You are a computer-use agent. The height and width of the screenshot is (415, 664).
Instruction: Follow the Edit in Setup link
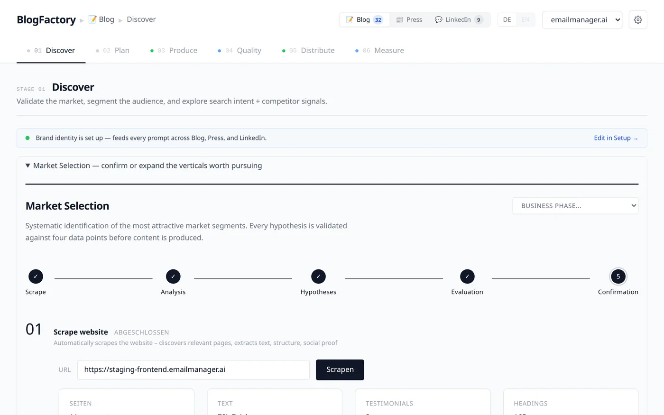coord(616,138)
